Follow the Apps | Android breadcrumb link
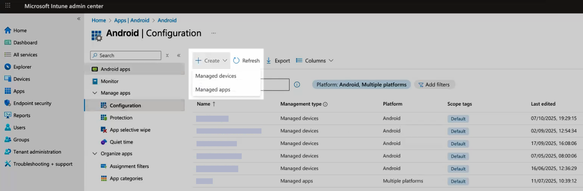This screenshot has height=191, width=583. (x=132, y=21)
